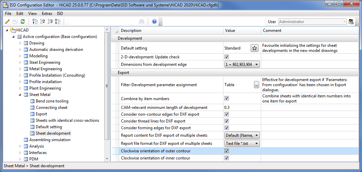Open the View menu
362x172 pixels.
click(x=32, y=14)
